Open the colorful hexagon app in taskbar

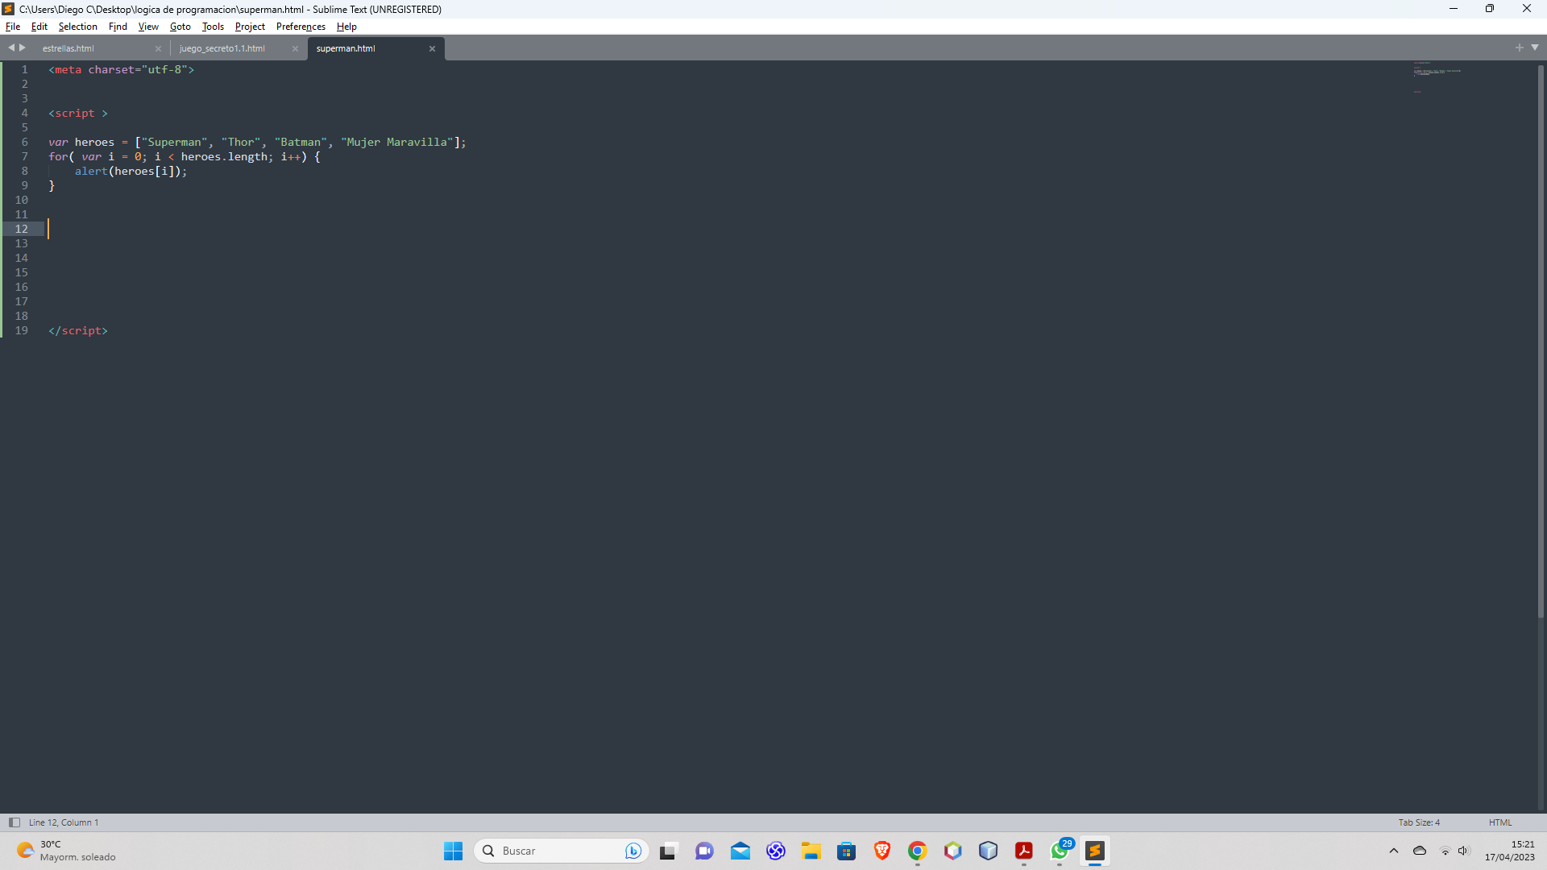click(952, 851)
